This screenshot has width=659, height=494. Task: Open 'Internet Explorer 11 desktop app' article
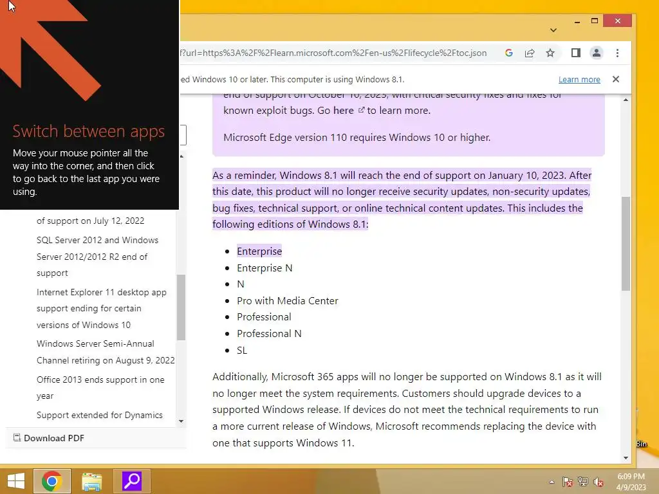[101, 308]
